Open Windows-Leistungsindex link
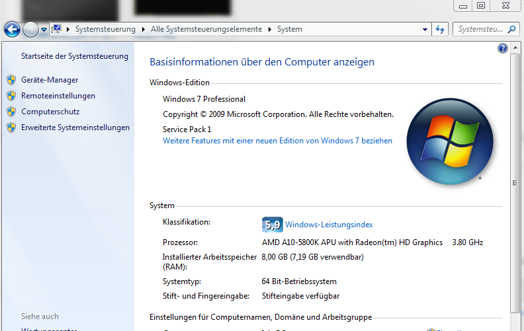Screen dimensions: 524x331 click(329, 225)
